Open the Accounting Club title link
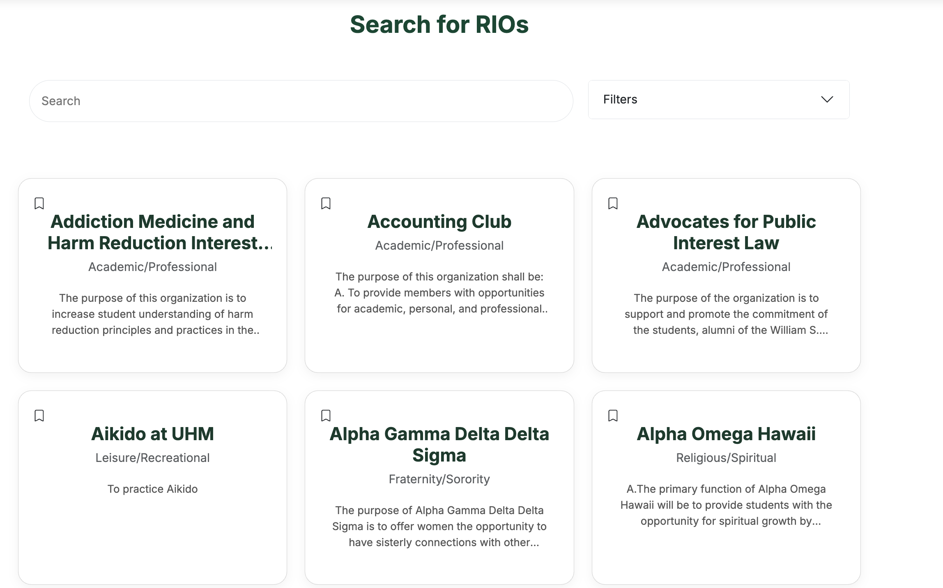Image resolution: width=943 pixels, height=588 pixels. [x=439, y=222]
